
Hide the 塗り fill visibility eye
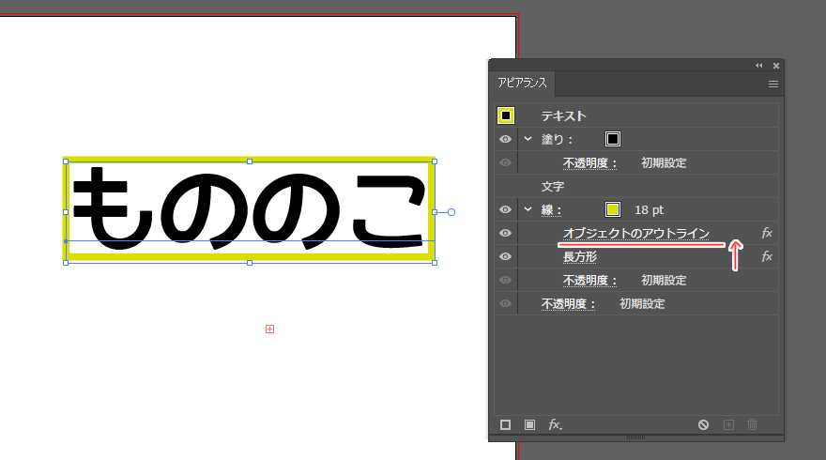[x=506, y=139]
